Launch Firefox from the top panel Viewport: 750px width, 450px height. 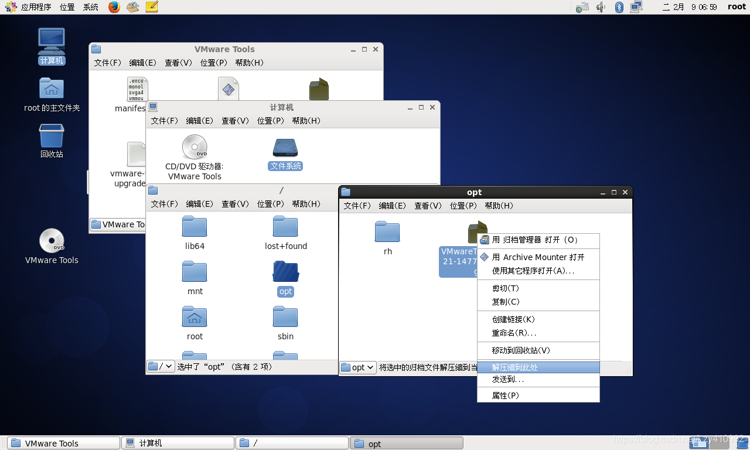[x=114, y=7]
